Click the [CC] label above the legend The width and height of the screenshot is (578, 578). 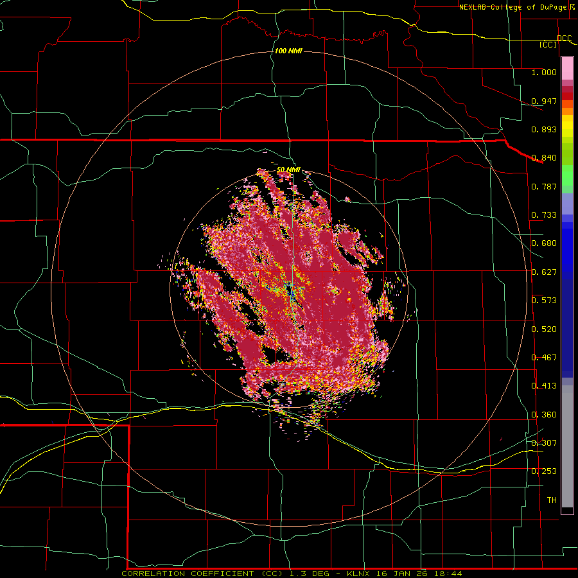pyautogui.click(x=548, y=44)
